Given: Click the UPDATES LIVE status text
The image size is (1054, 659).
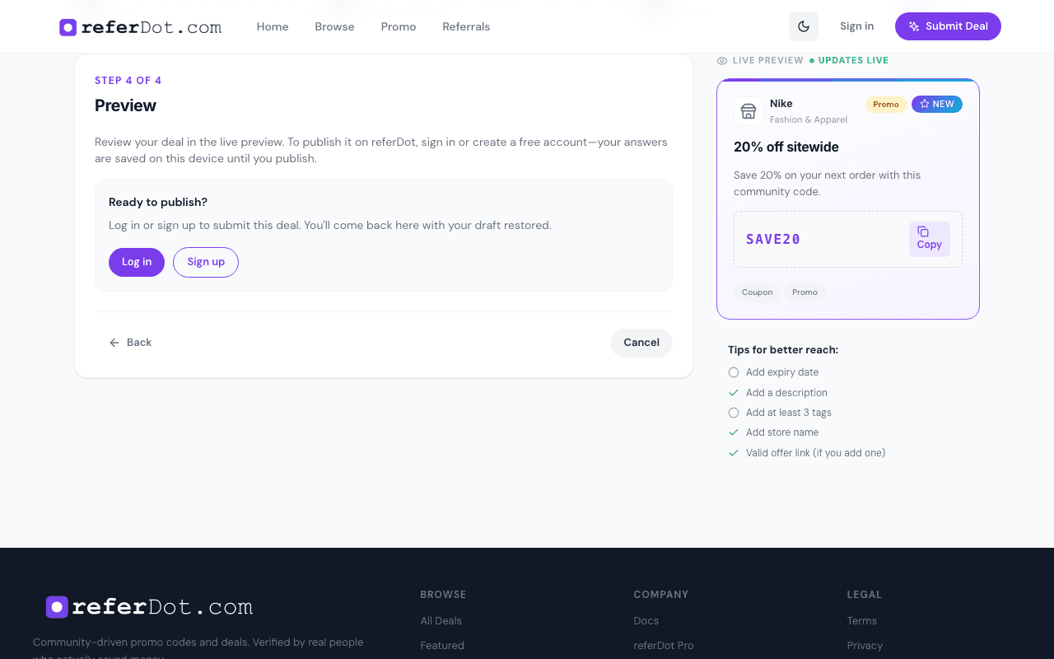Looking at the screenshot, I should pos(853,61).
